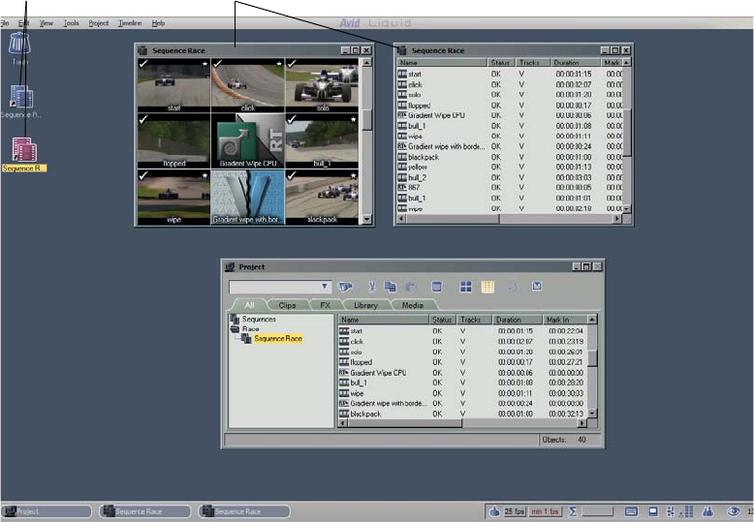Select the Sequences node in the Project tree
Viewport: 754px width, 522px height.
(258, 319)
